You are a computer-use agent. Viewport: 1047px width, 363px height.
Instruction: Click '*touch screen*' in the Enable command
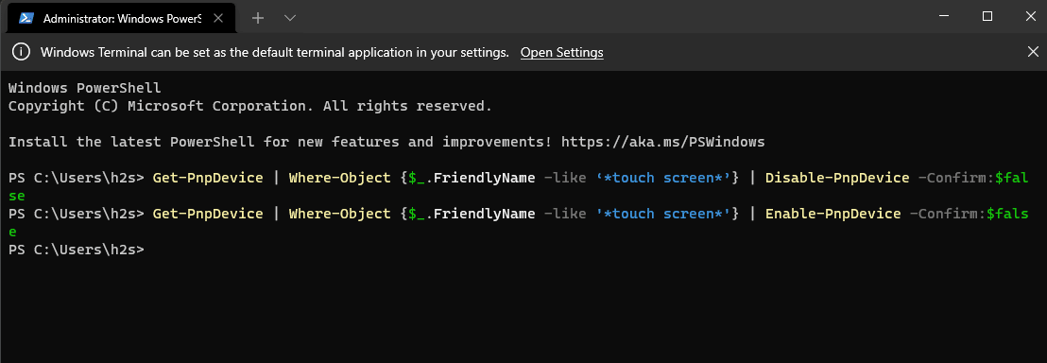click(662, 214)
